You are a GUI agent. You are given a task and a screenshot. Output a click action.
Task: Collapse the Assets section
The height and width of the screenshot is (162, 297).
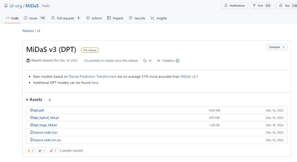coord(27,100)
